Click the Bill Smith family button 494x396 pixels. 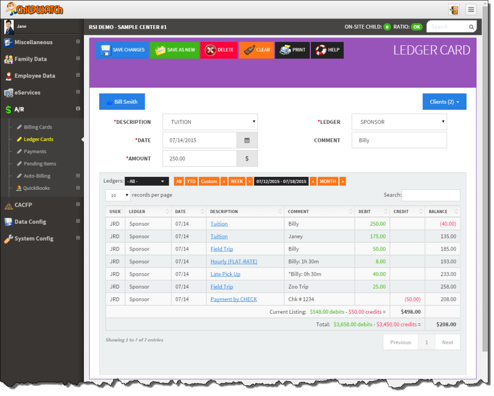[x=122, y=102]
